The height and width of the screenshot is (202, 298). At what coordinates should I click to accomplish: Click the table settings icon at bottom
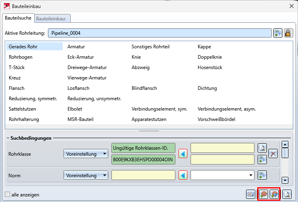250,194
